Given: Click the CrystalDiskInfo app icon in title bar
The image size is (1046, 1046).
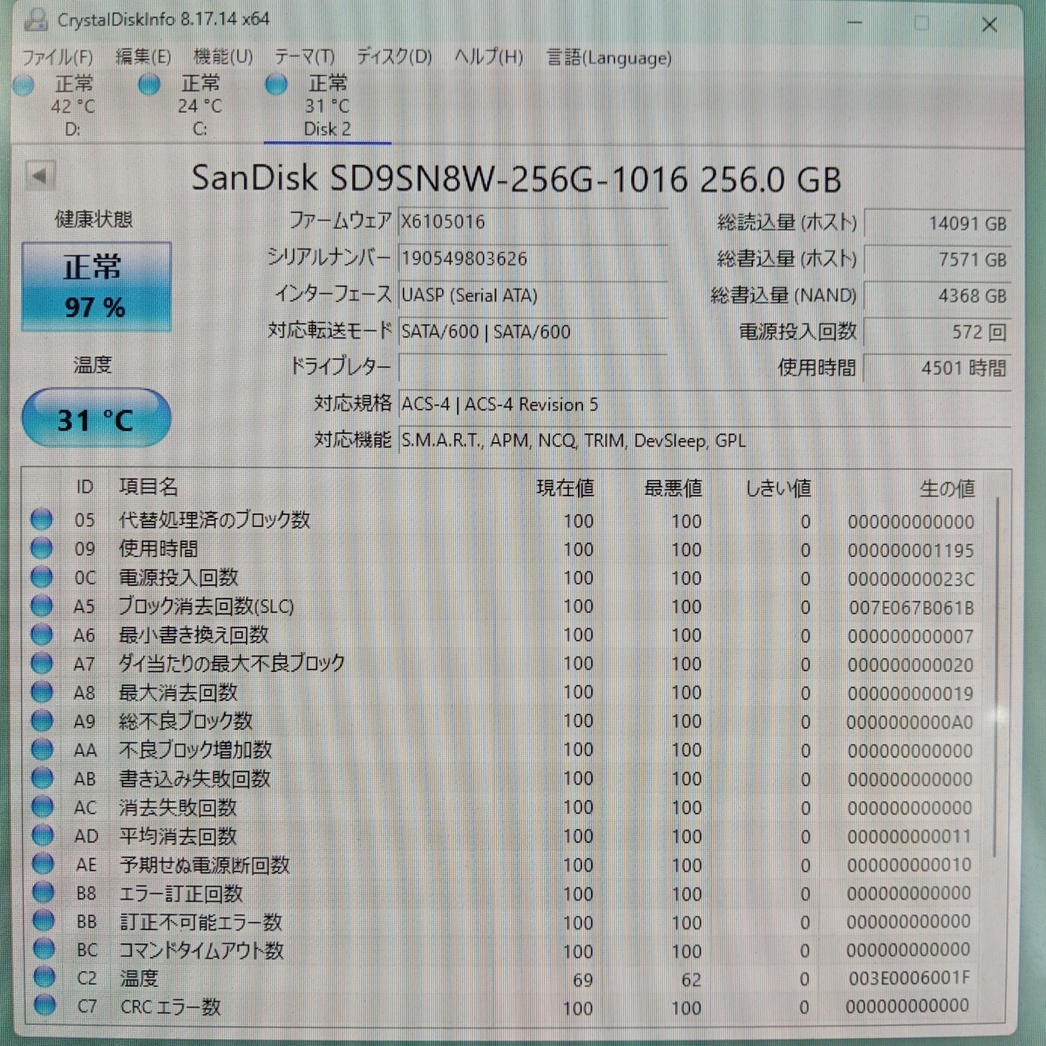Looking at the screenshot, I should pos(37,18).
